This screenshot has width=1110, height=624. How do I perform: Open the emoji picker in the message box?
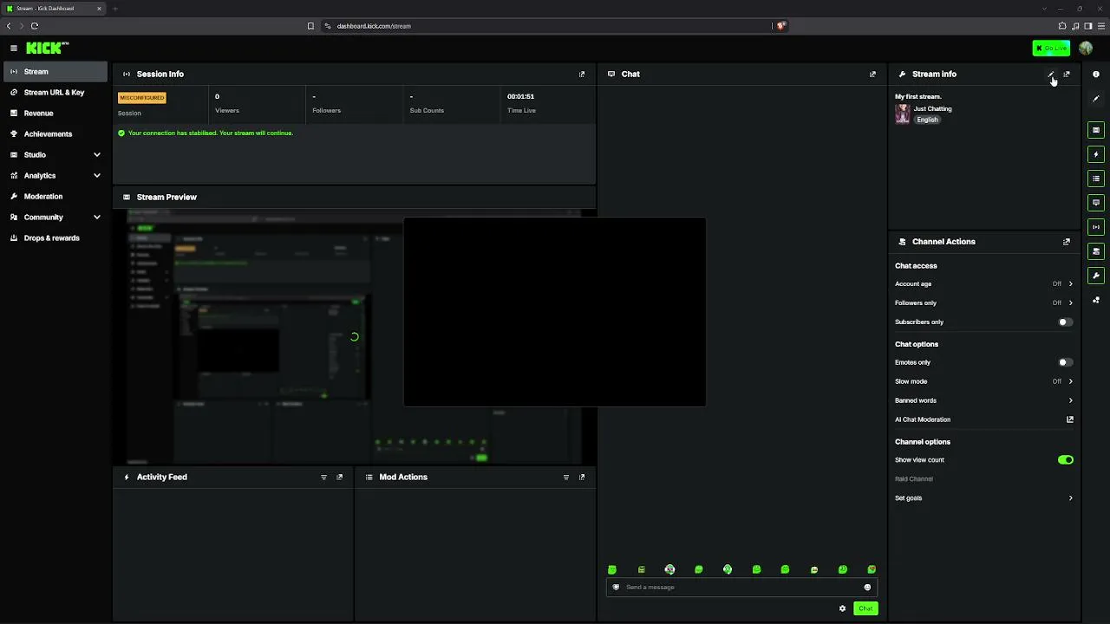(867, 588)
